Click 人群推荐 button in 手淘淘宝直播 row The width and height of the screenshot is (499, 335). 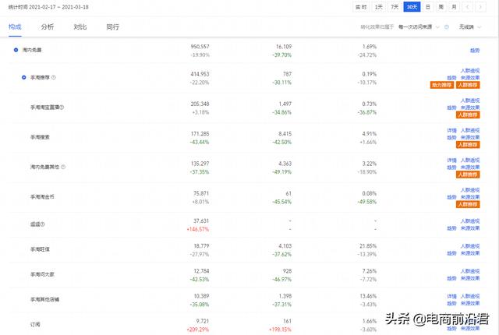(468, 115)
